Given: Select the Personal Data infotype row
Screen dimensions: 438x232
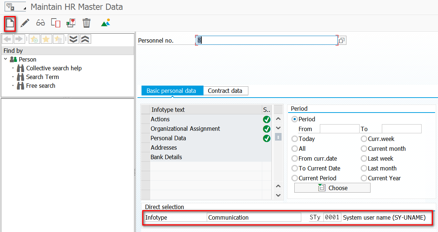Looking at the screenshot, I should [206, 138].
